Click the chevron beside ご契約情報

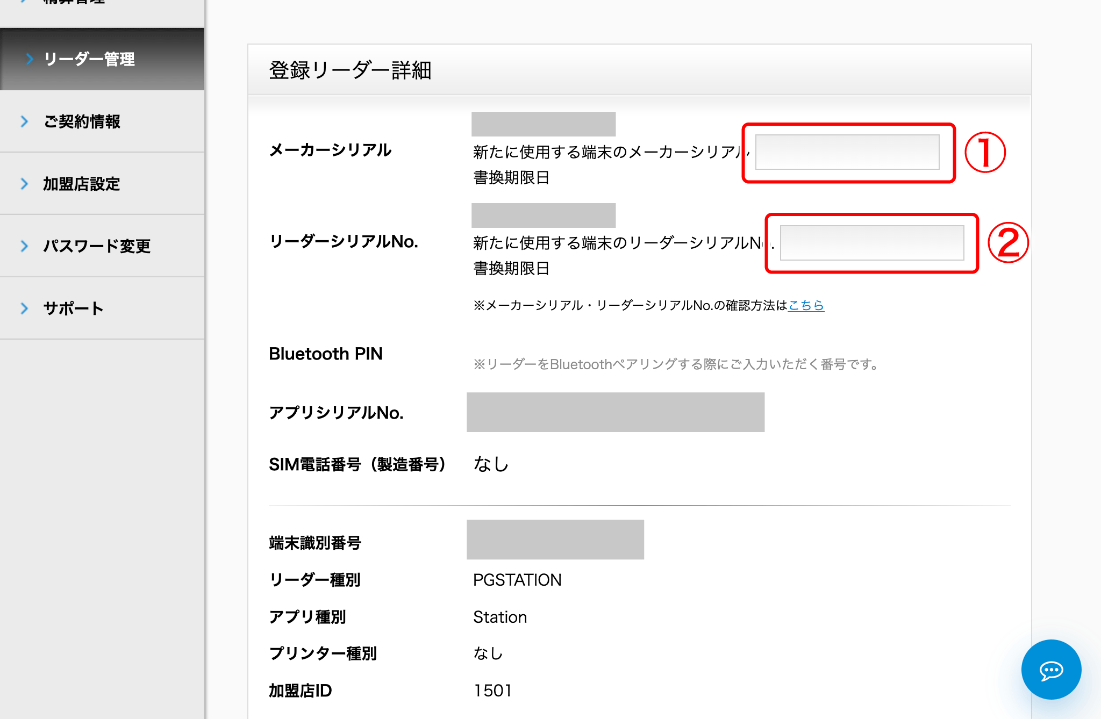[x=24, y=121]
